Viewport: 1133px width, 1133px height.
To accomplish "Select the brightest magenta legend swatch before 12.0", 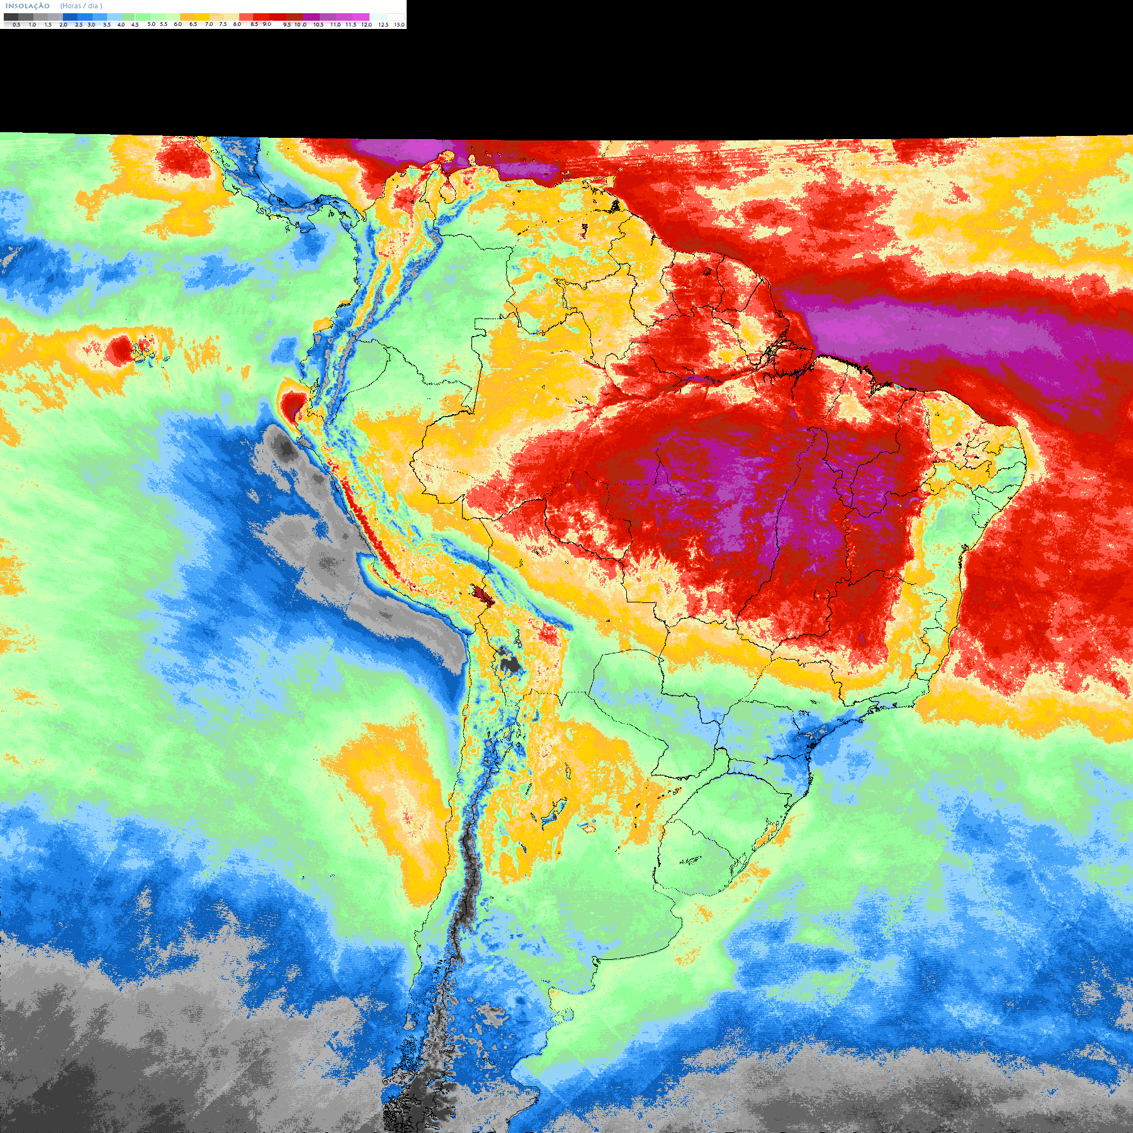I will pos(361,17).
